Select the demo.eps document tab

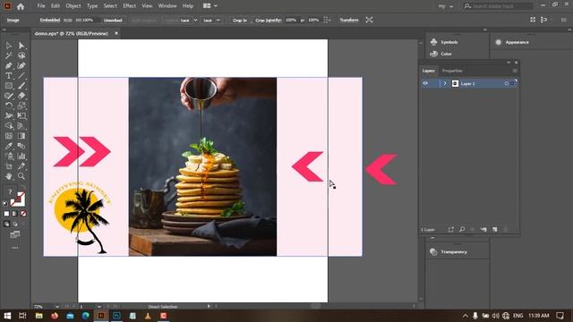72,33
